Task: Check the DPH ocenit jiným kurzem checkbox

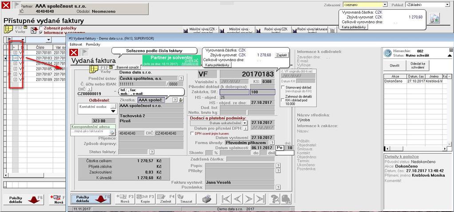Action: 192,133
